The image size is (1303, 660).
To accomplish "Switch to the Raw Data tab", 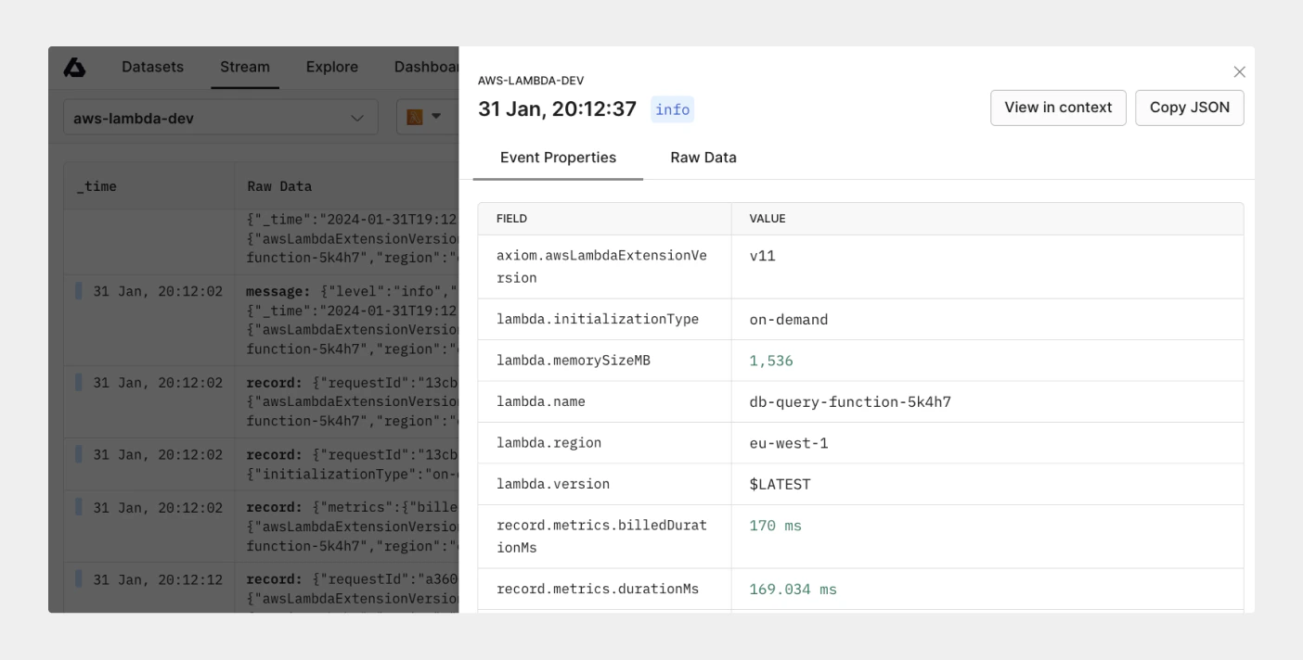I will 703,158.
